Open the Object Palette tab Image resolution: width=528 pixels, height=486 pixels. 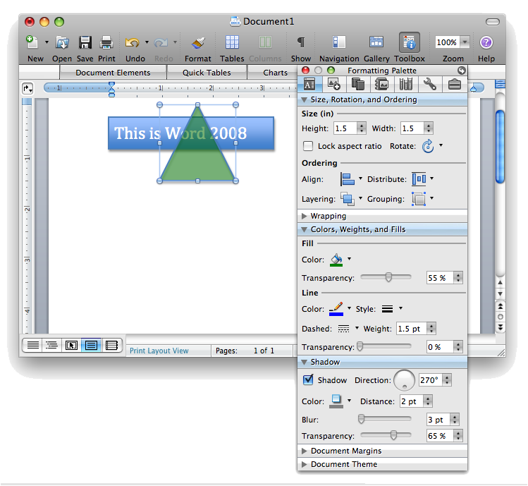[x=333, y=84]
